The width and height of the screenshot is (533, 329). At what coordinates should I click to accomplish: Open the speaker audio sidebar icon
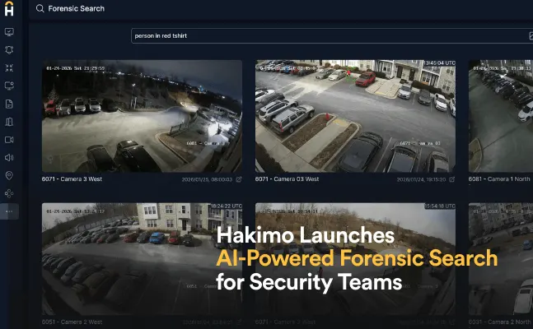[x=9, y=158]
